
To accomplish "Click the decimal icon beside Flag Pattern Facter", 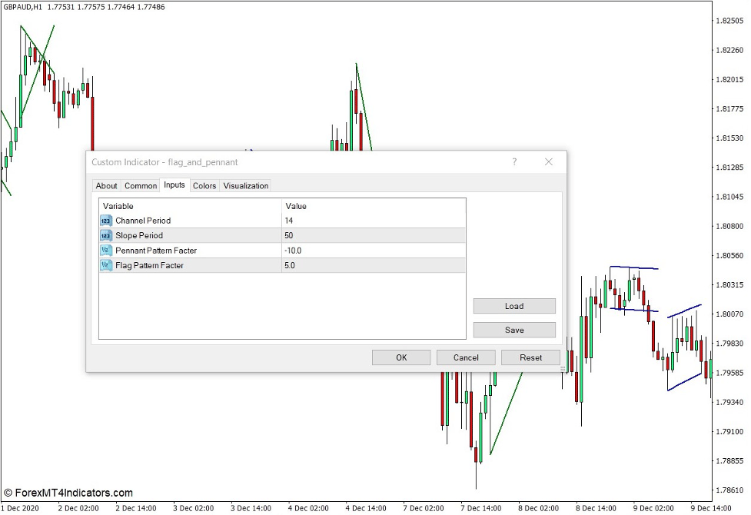I will 105,264.
